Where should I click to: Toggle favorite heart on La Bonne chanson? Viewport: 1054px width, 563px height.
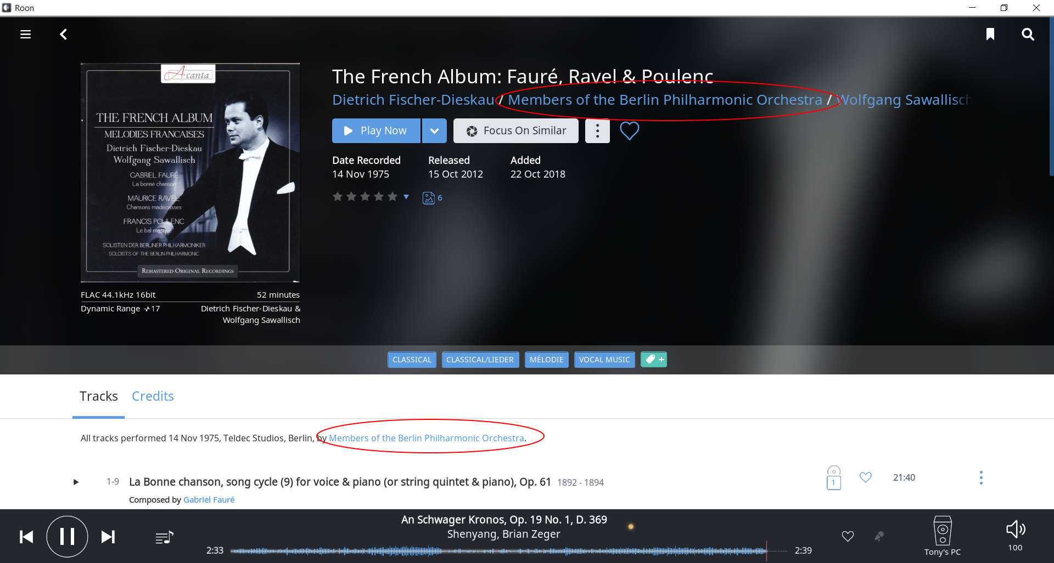tap(866, 477)
